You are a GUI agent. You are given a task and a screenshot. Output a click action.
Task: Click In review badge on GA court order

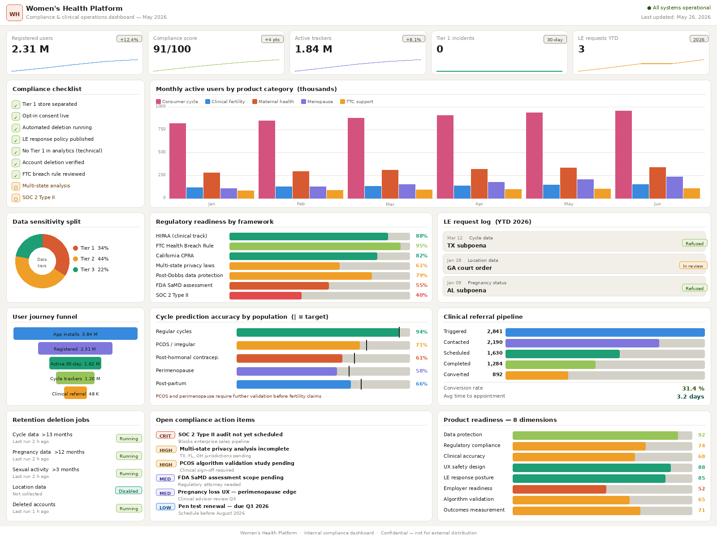[x=693, y=265]
